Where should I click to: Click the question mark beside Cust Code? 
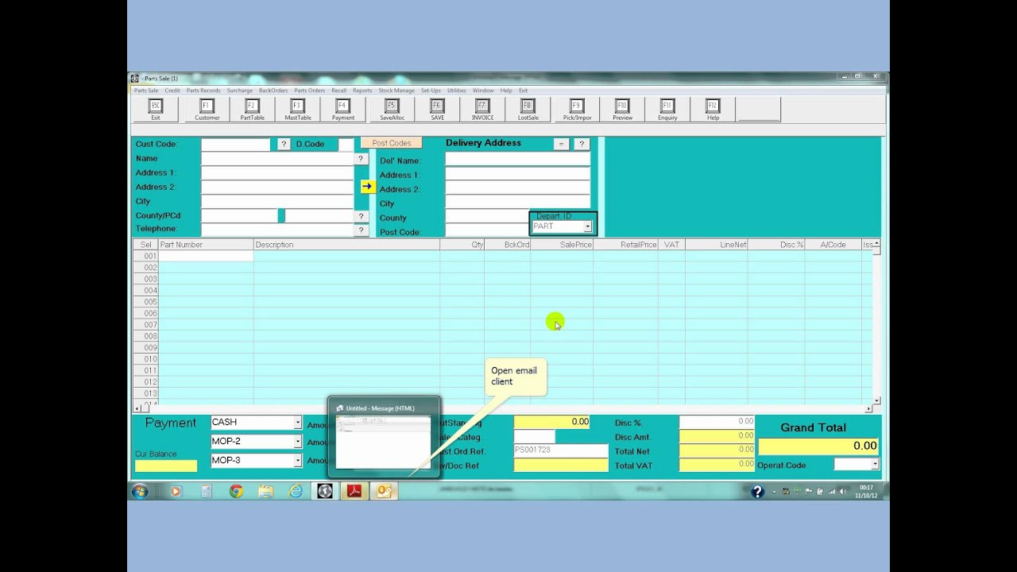(284, 144)
